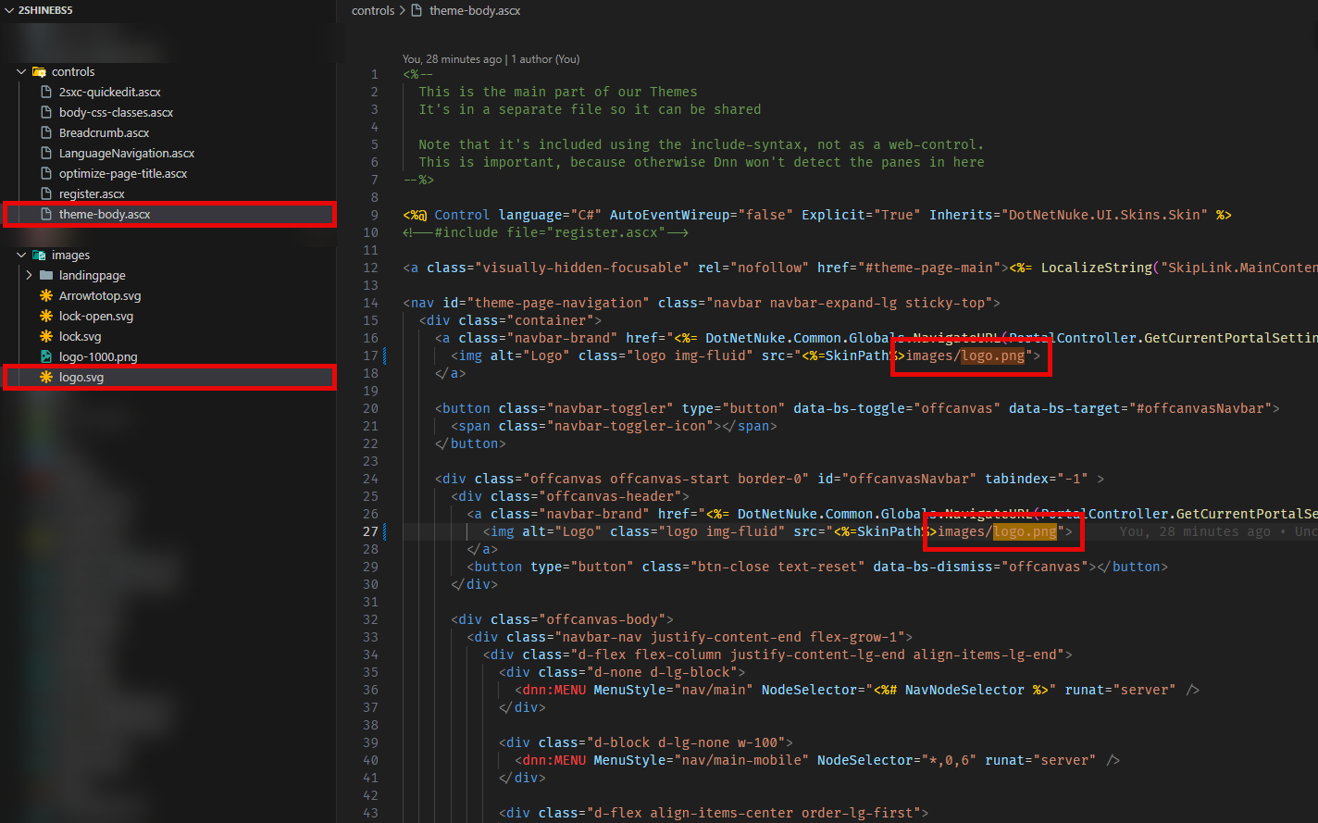The height and width of the screenshot is (823, 1318).
Task: Click the controls folder icon
Action: click(39, 72)
